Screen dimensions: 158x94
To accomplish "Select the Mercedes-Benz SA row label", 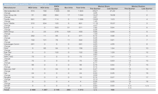I will coord(12,11).
